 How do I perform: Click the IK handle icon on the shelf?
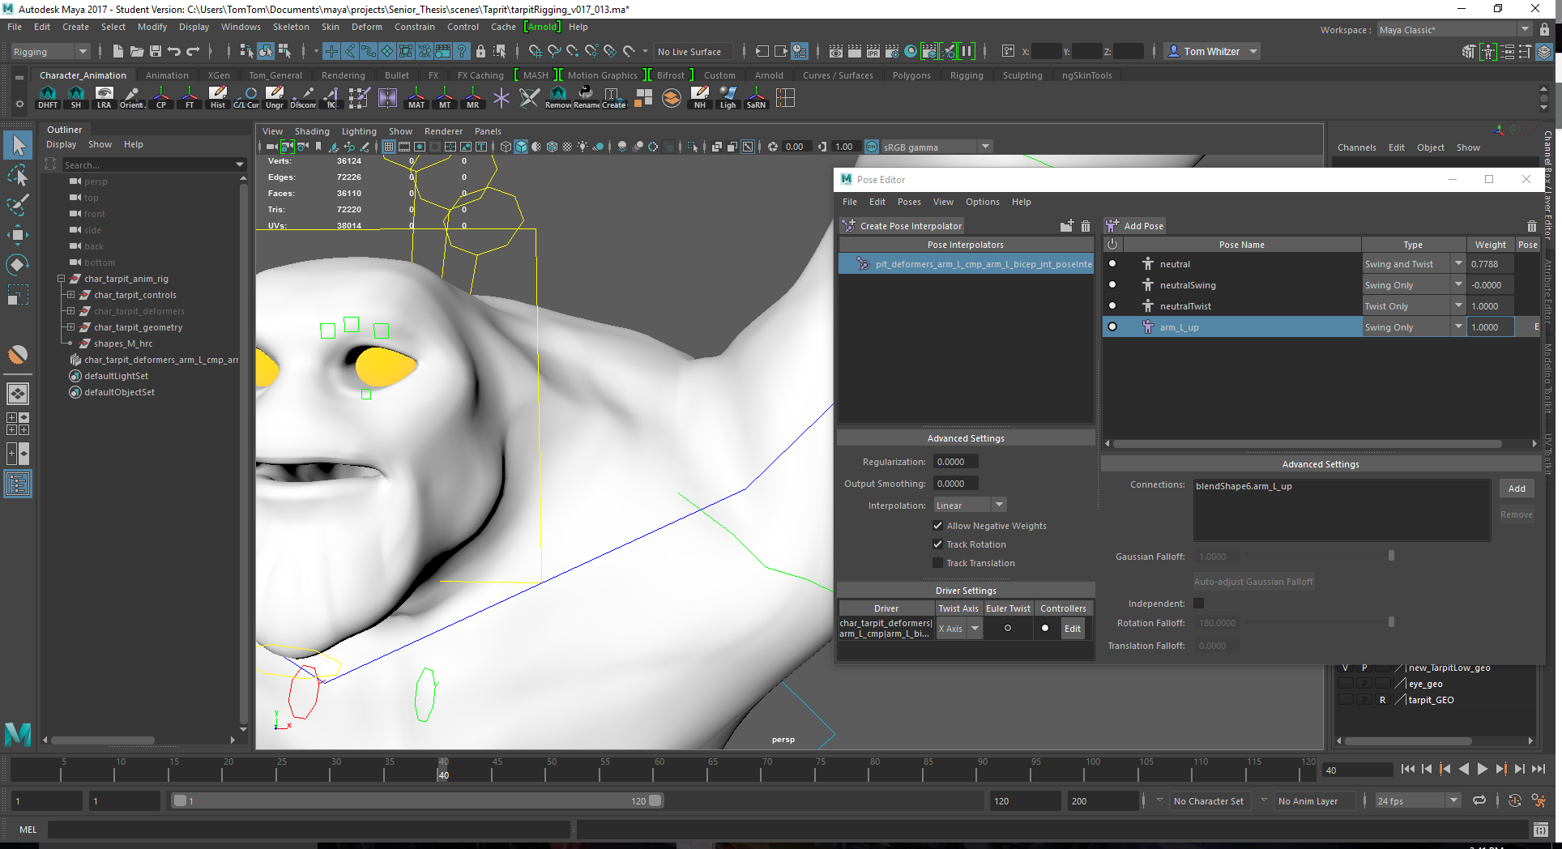pos(331,98)
